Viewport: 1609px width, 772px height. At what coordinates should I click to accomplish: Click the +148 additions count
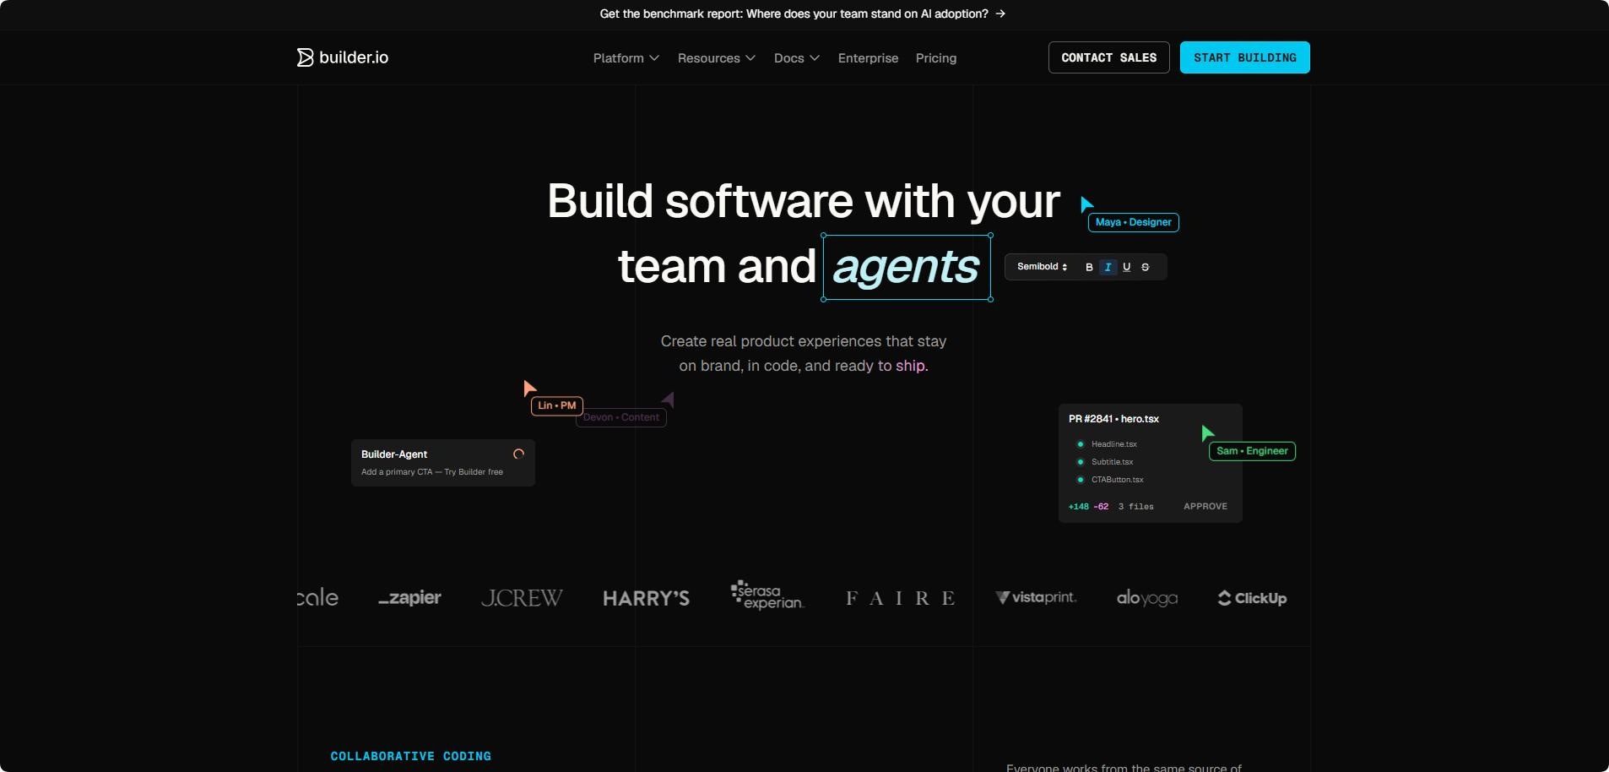1078,507
